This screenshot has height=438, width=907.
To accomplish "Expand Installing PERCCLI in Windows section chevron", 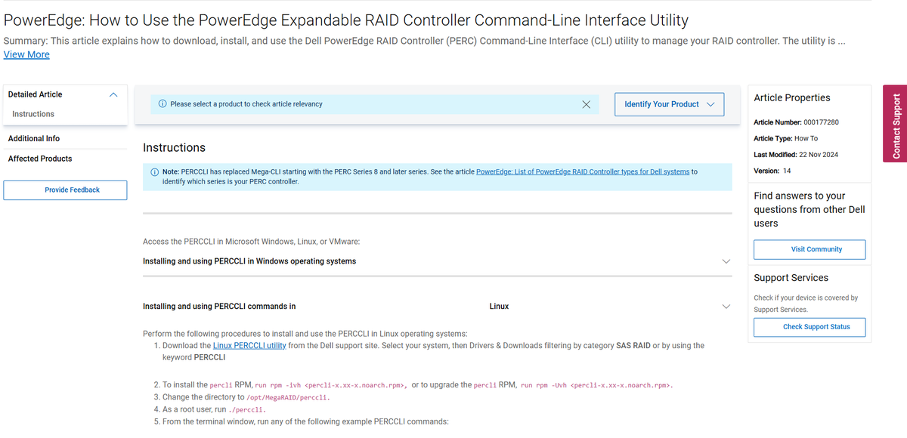I will (726, 261).
